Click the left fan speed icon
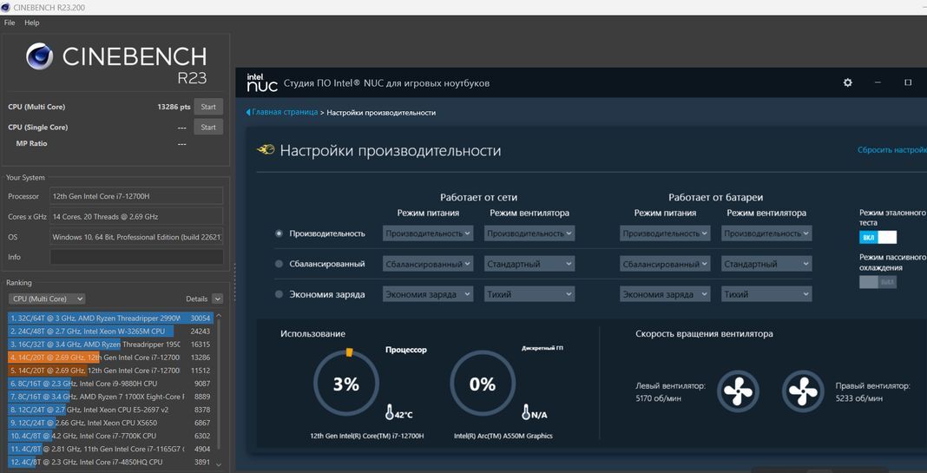 [738, 391]
